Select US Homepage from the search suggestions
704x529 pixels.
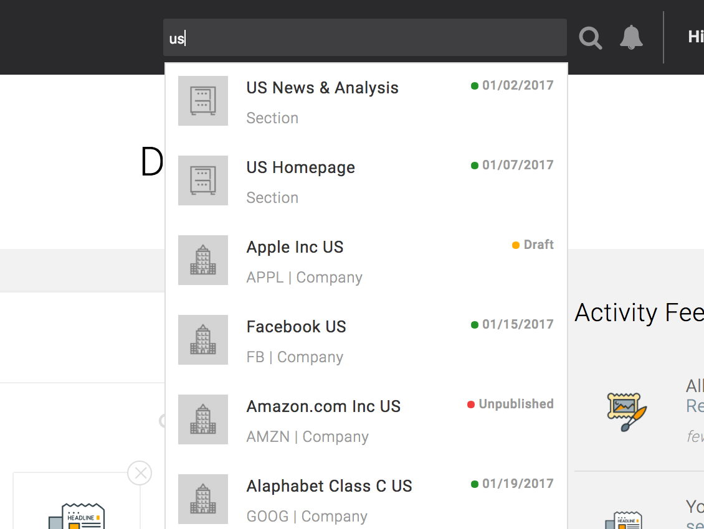click(x=300, y=167)
